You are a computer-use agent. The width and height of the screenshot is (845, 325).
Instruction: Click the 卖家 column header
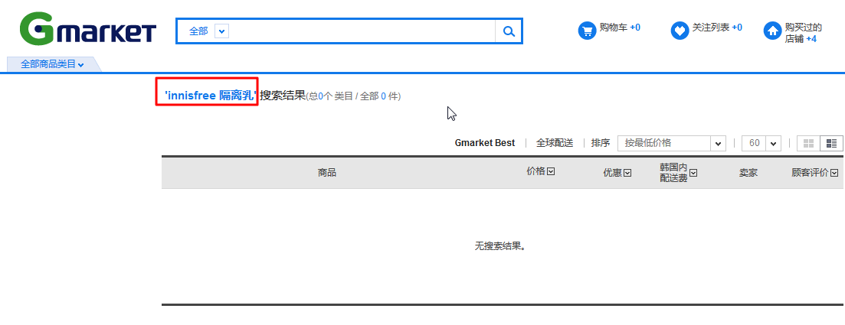[x=748, y=173]
